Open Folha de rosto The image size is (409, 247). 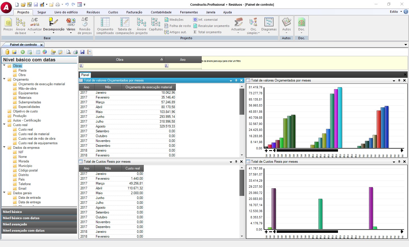tap(178, 26)
